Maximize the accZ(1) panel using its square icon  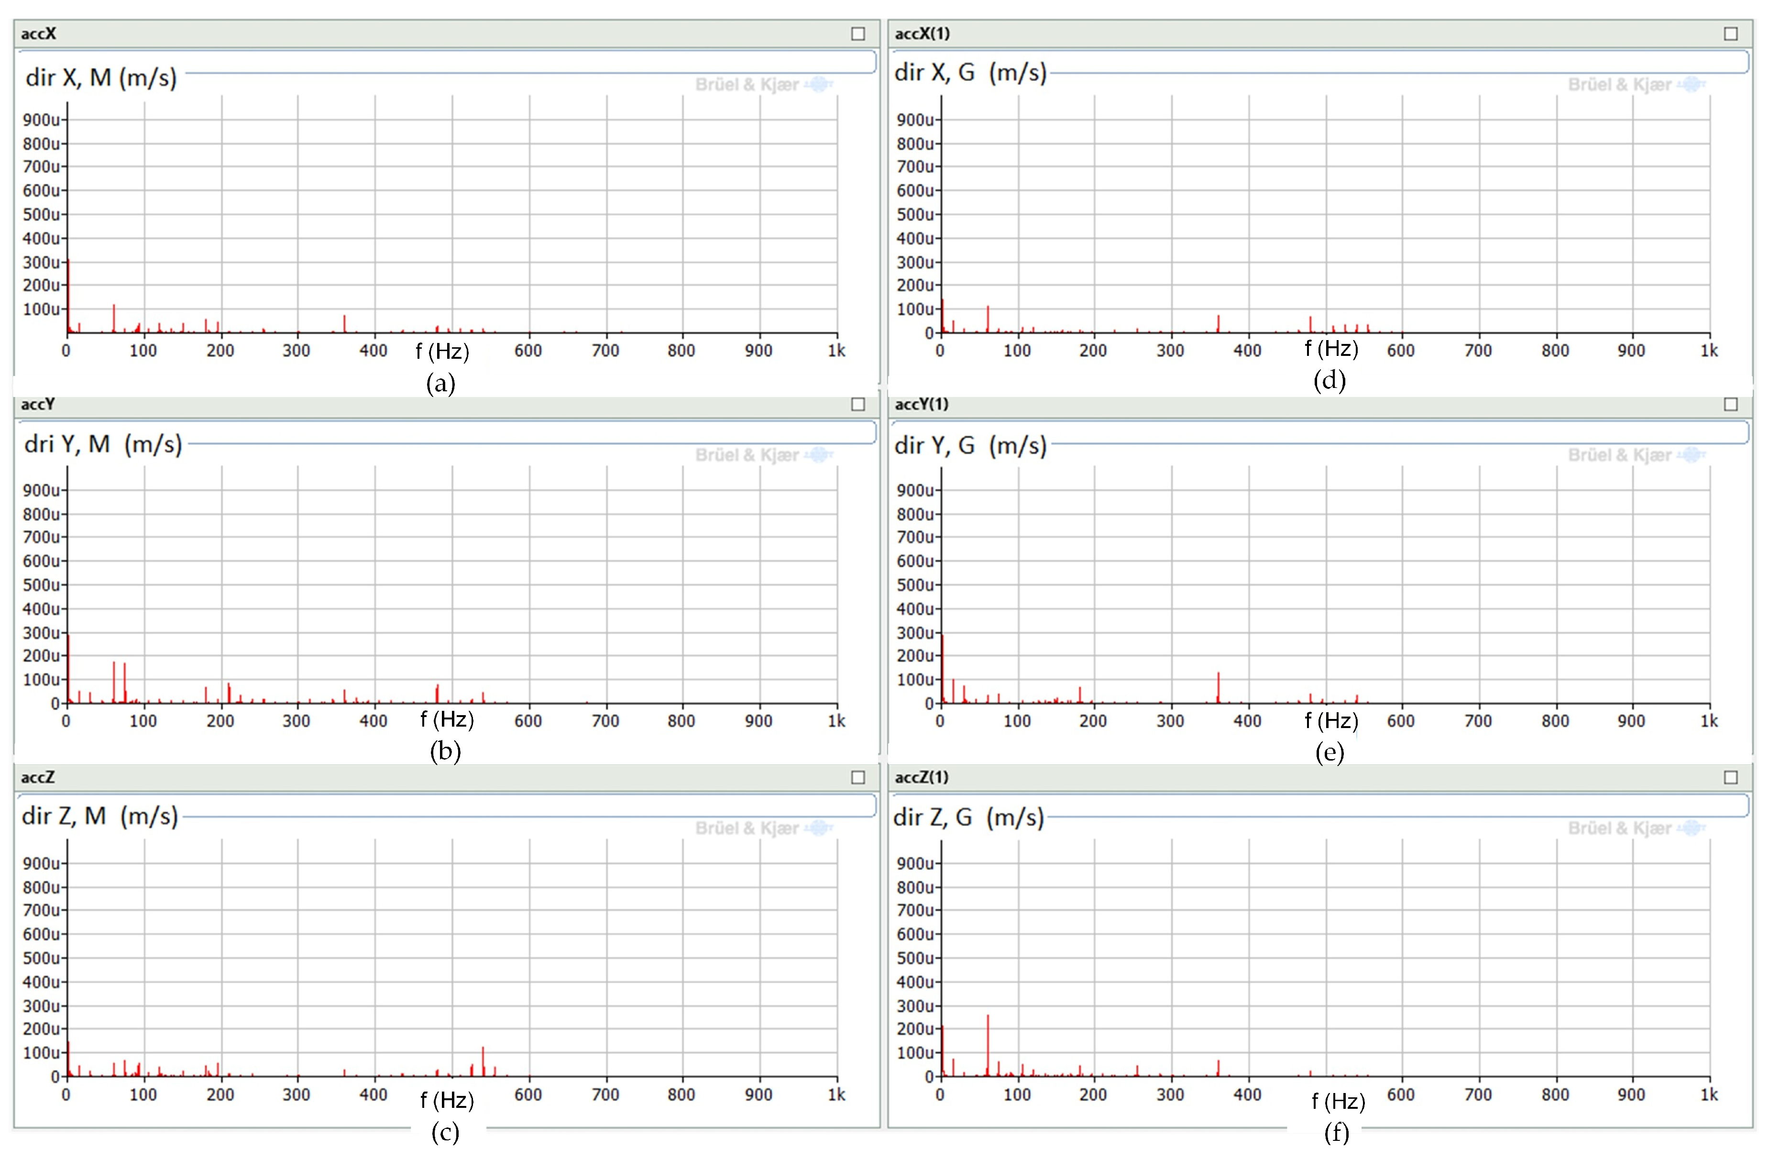1730,777
